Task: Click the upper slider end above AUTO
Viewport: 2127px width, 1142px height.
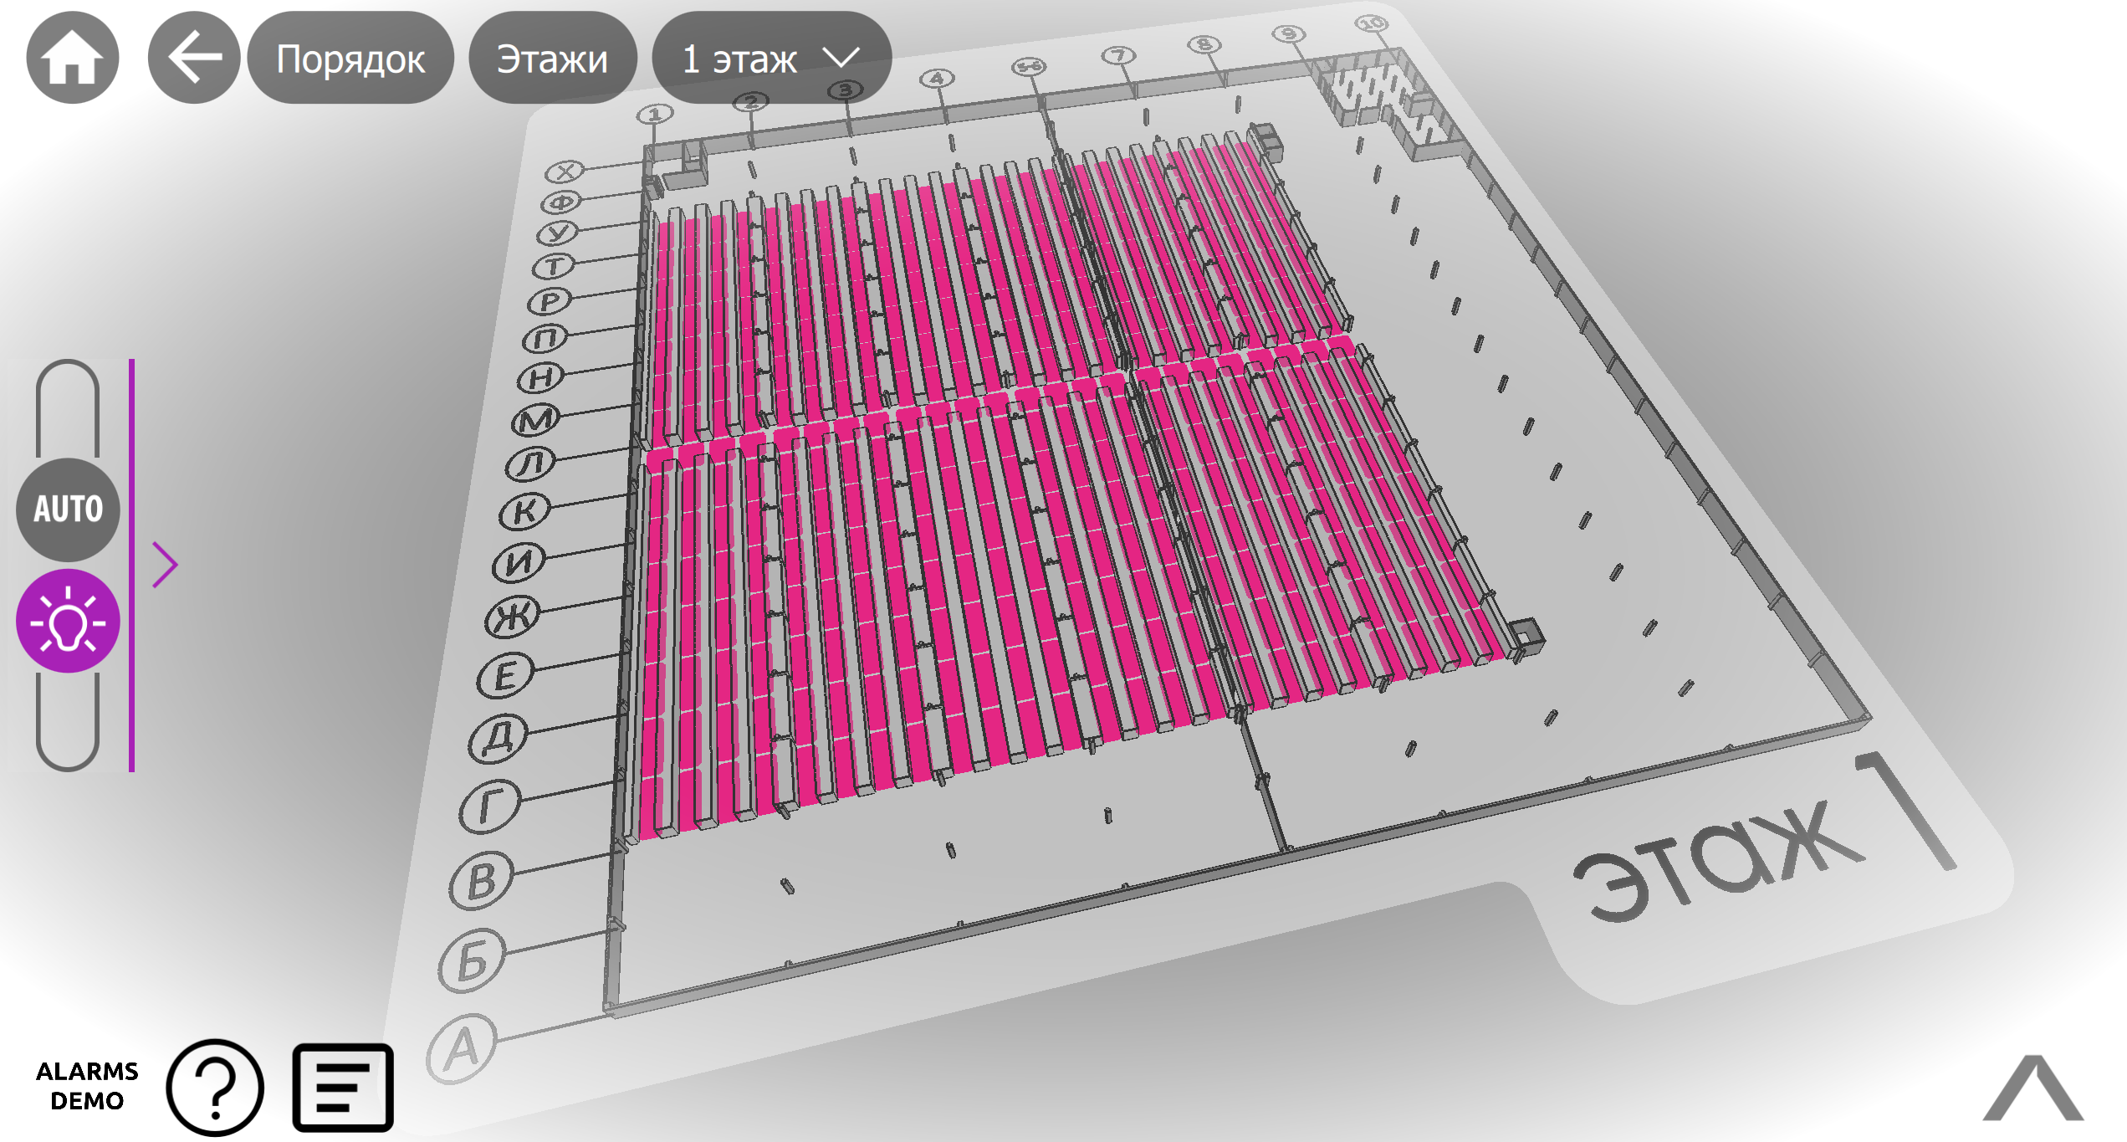Action: (68, 406)
